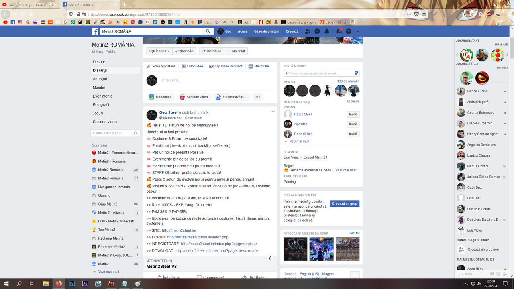Click previous arrow in Jocuri instant carousel
Screen dimensions: 514x289
(x=457, y=55)
